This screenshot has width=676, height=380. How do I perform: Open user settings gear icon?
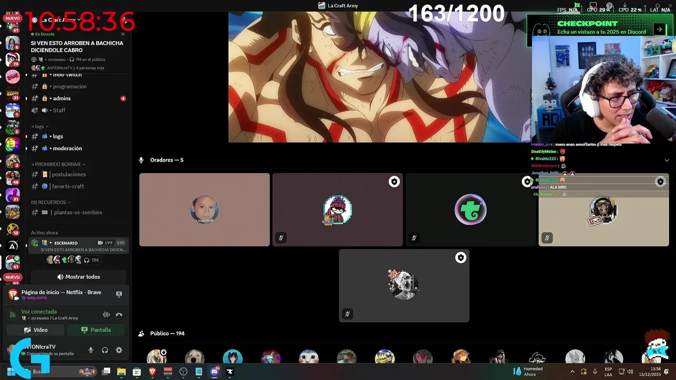point(119,350)
